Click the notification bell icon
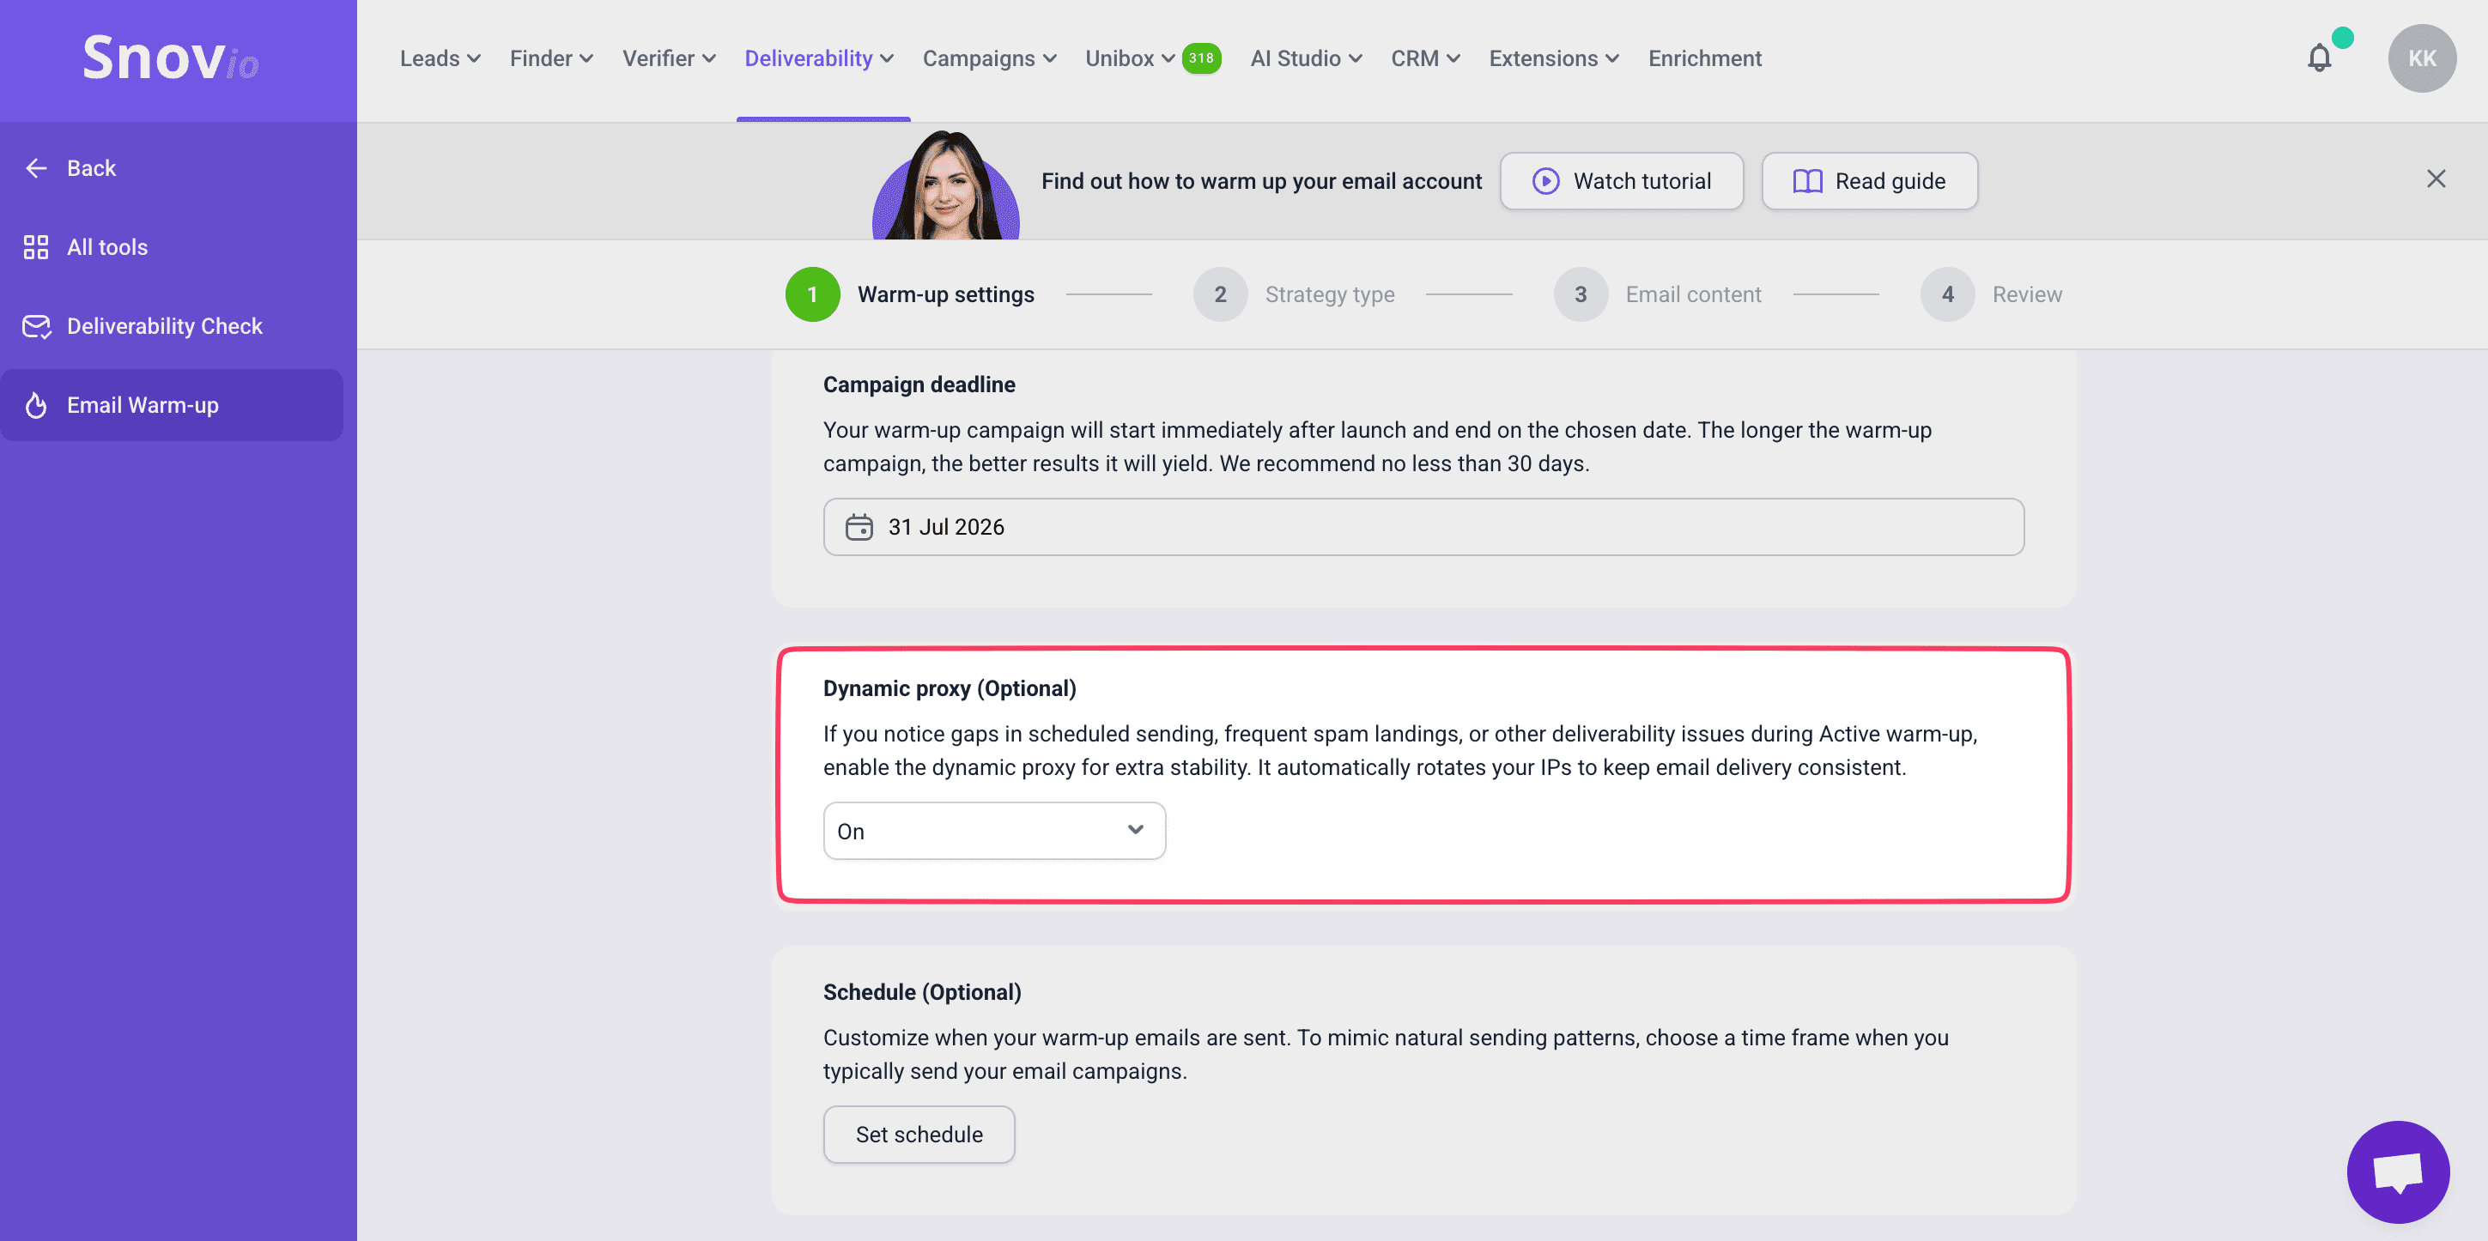The width and height of the screenshot is (2488, 1241). [2319, 59]
